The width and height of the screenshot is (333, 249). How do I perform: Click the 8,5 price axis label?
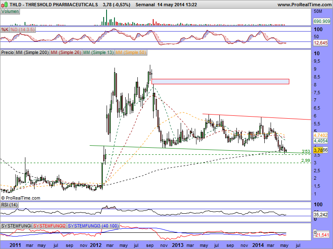317,77
